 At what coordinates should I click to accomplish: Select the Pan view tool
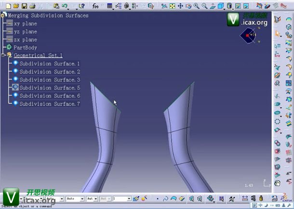(x=180, y=6)
